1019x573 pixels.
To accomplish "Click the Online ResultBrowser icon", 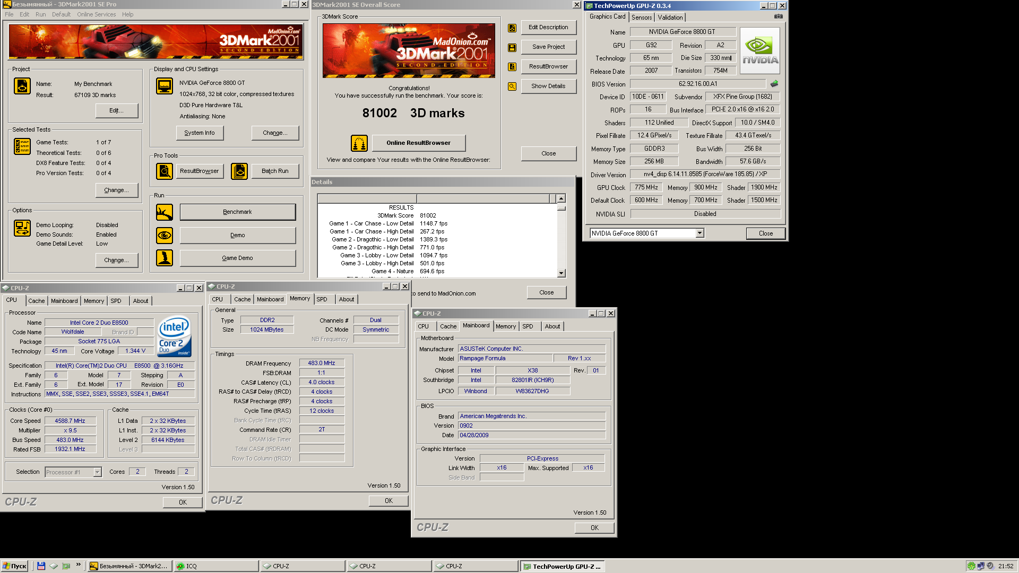I will [x=359, y=143].
